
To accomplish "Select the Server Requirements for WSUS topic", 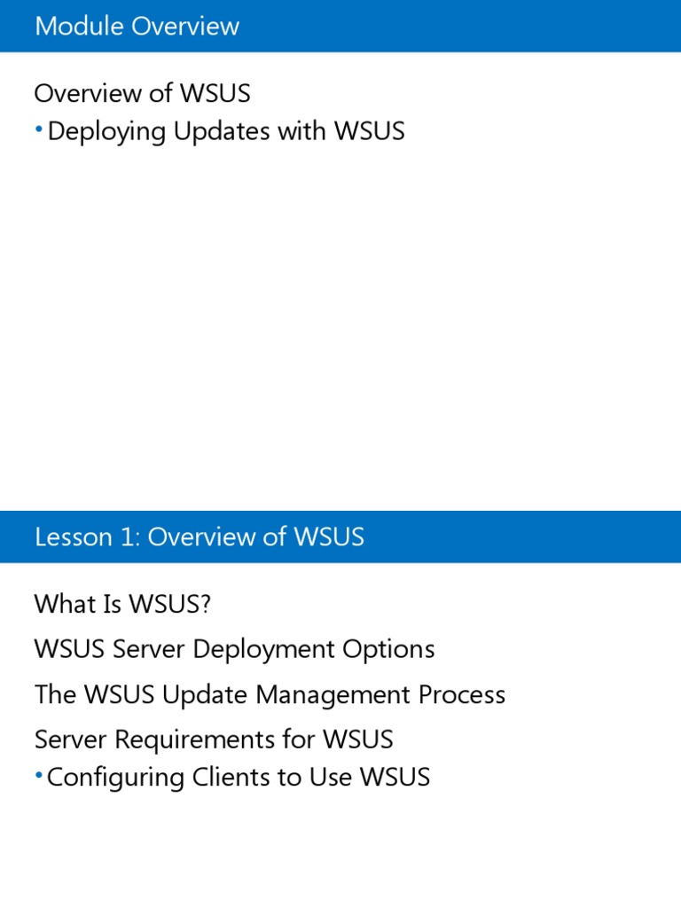I will (214, 740).
